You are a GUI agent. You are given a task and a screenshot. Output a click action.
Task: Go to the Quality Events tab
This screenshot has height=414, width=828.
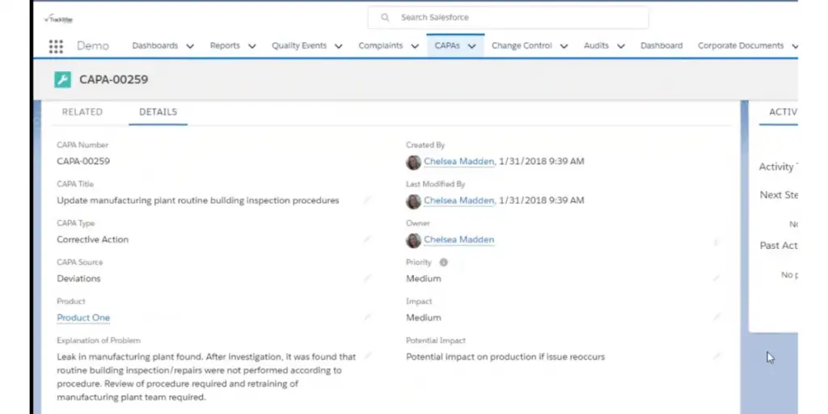[299, 46]
